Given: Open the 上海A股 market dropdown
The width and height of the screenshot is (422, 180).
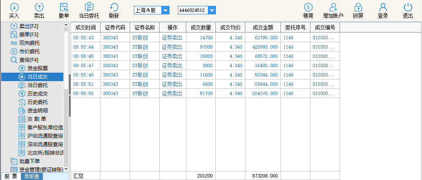Looking at the screenshot, I should (165, 11).
